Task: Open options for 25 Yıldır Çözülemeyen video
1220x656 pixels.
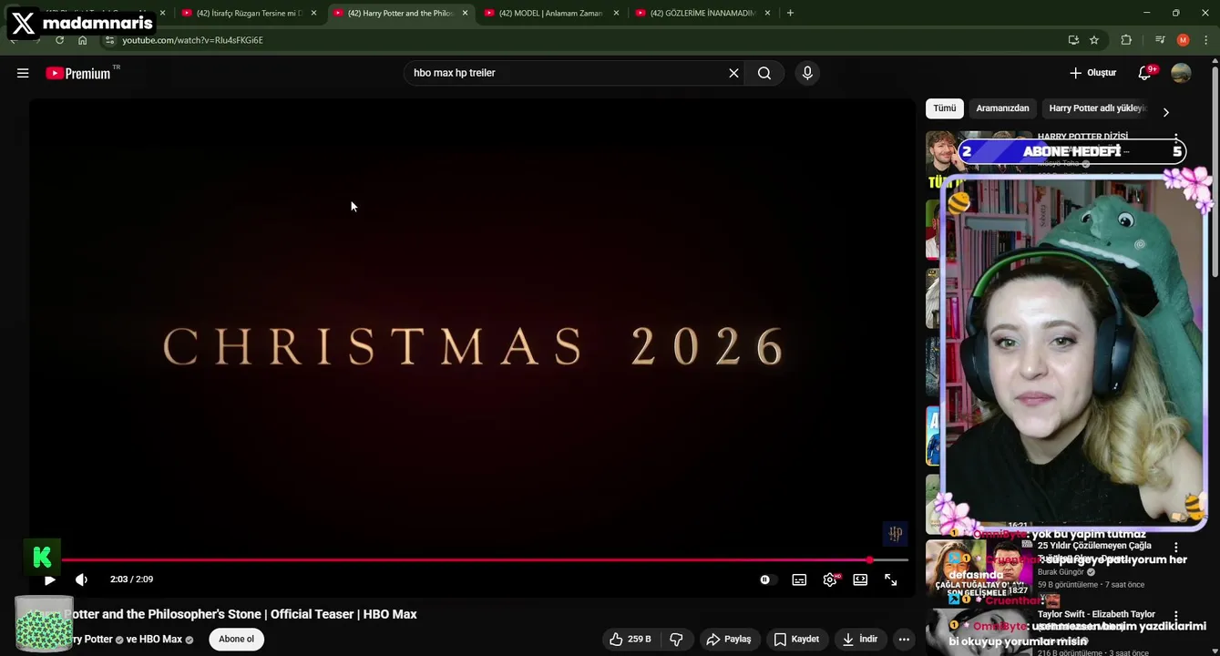Action: tap(1176, 548)
